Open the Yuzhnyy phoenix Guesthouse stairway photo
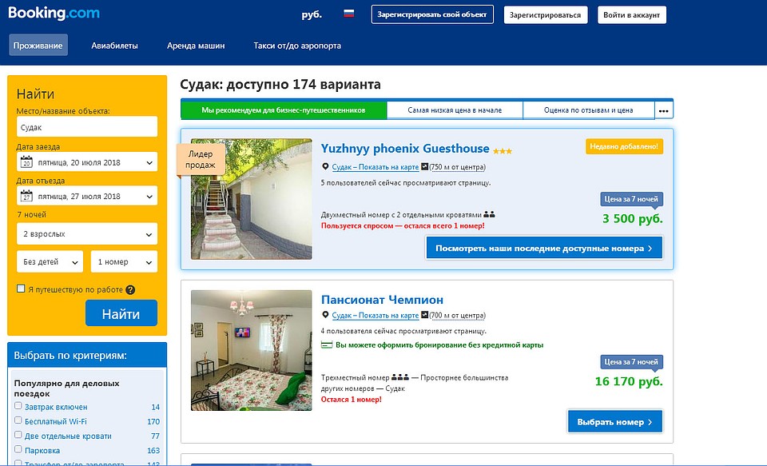This screenshot has height=466, width=767. coord(252,199)
